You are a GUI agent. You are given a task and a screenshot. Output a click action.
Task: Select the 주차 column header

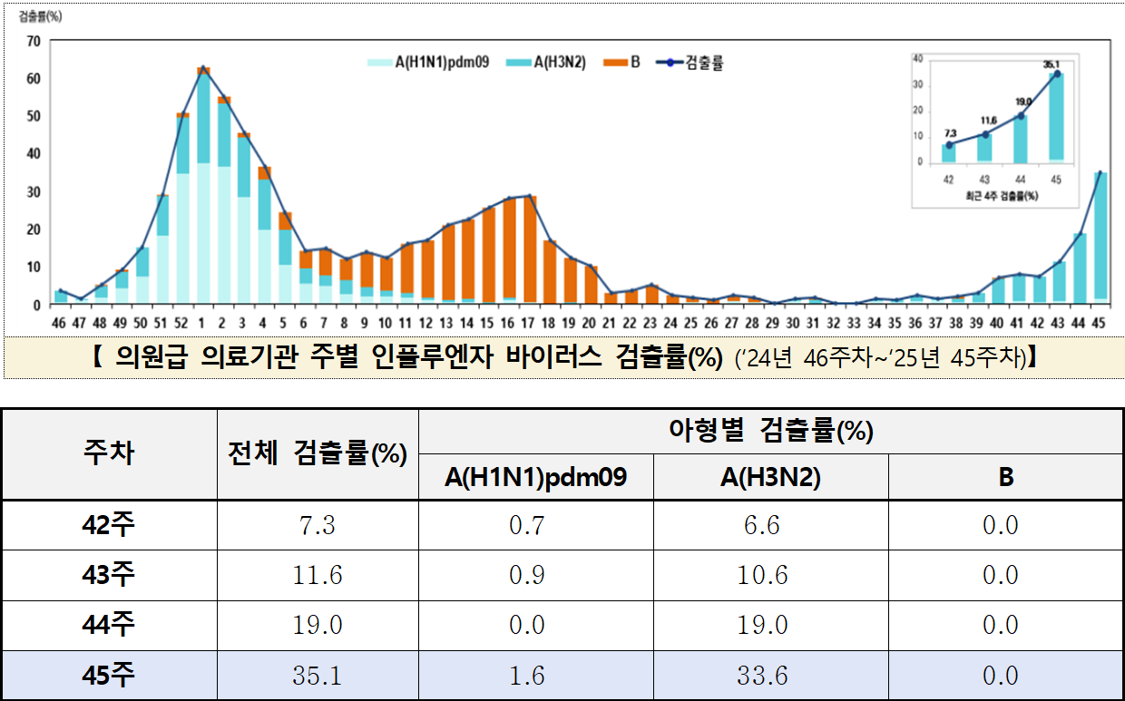109,453
